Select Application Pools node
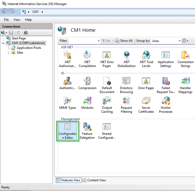This screenshot has height=191, width=195. coord(29,48)
